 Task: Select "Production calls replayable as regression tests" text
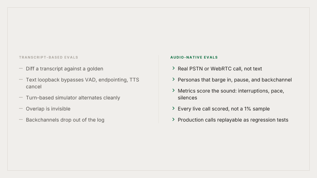pos(233,120)
